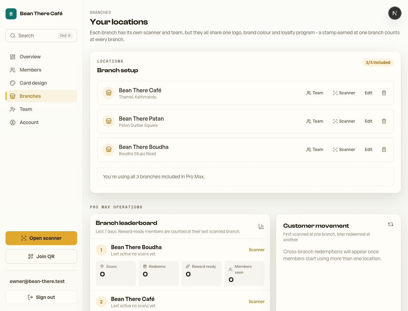Click the 3/3 included badge
This screenshot has height=311, width=408.
378,63
